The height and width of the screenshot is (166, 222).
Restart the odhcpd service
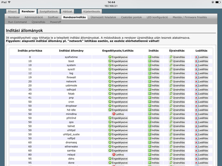coord(177,89)
